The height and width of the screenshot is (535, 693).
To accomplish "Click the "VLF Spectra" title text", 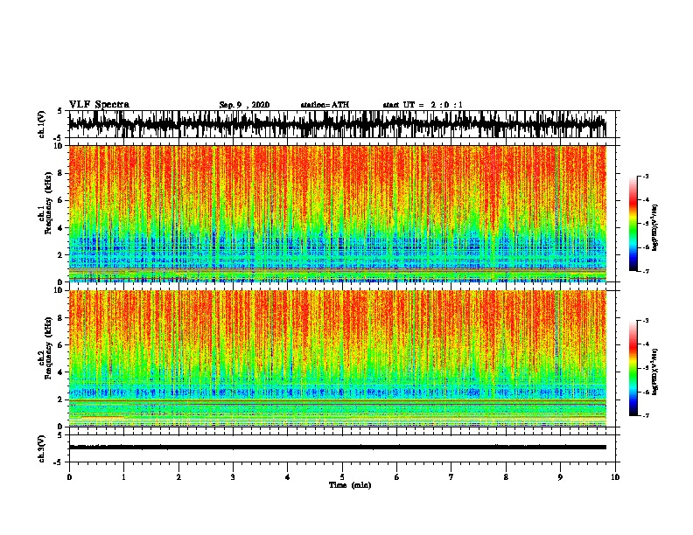I will 99,105.
